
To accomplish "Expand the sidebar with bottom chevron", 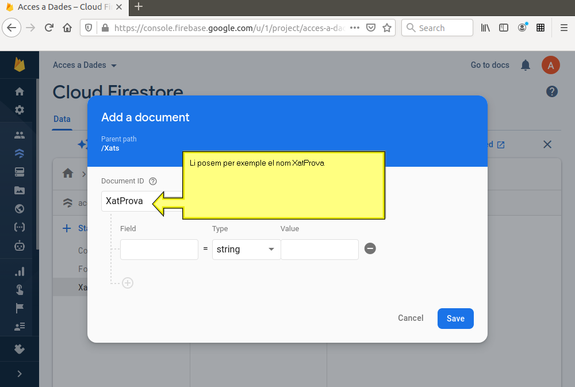I will 20,374.
